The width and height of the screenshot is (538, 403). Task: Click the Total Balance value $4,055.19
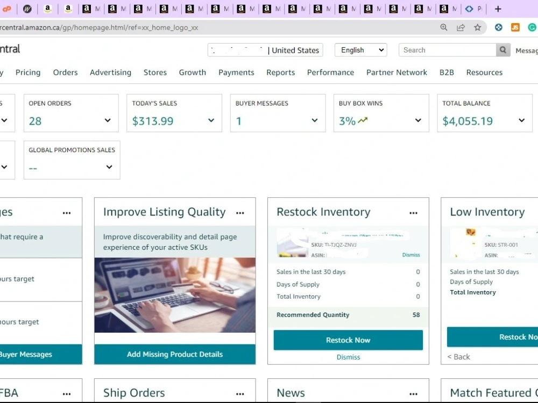(468, 121)
